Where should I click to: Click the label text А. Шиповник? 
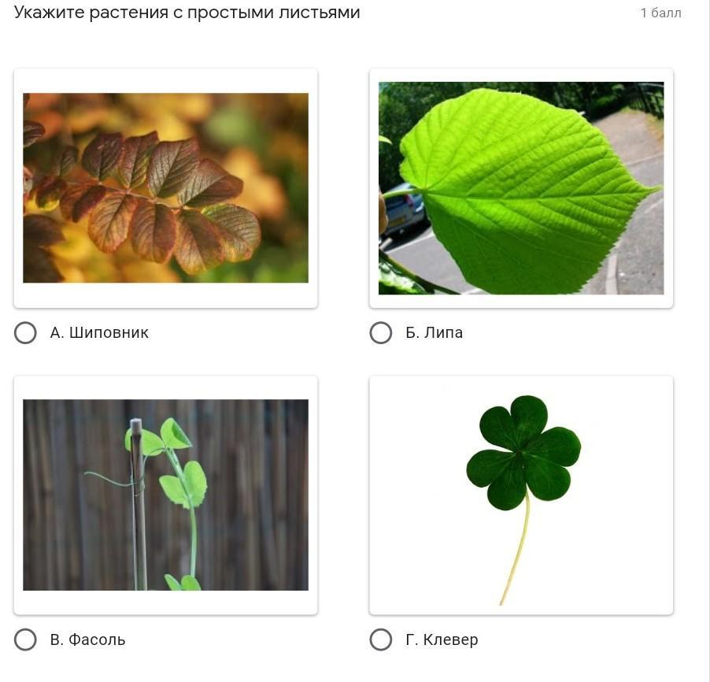[99, 333]
